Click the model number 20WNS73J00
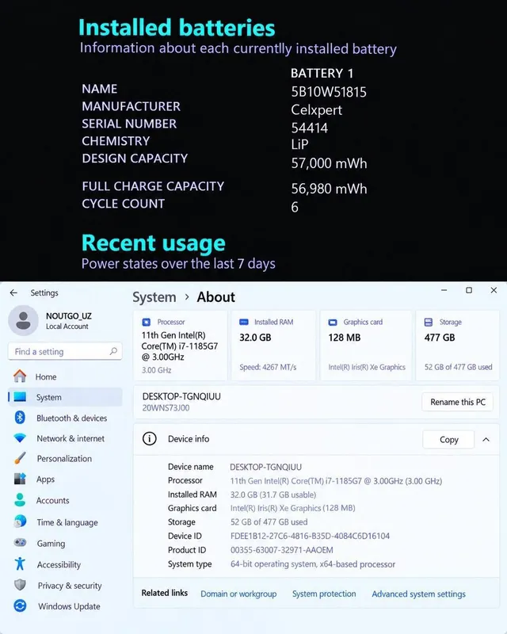 tap(166, 407)
